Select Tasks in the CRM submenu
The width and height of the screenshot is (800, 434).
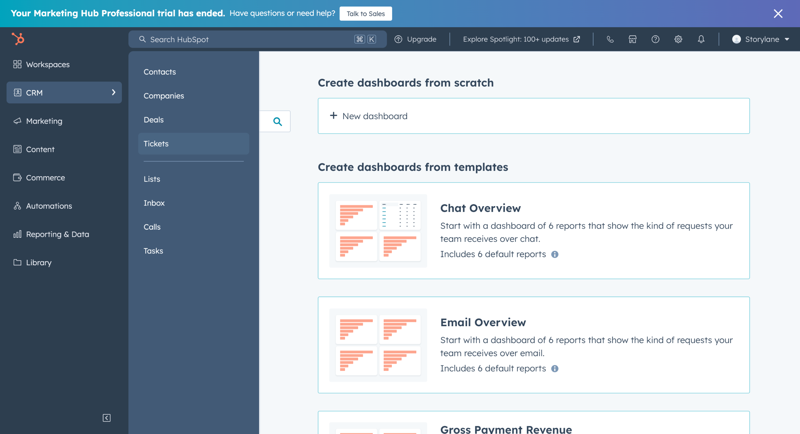tap(193, 251)
